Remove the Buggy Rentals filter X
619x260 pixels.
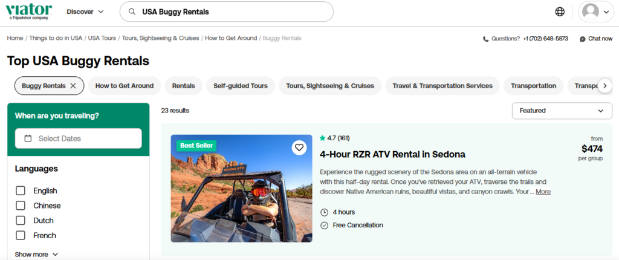pyautogui.click(x=73, y=86)
